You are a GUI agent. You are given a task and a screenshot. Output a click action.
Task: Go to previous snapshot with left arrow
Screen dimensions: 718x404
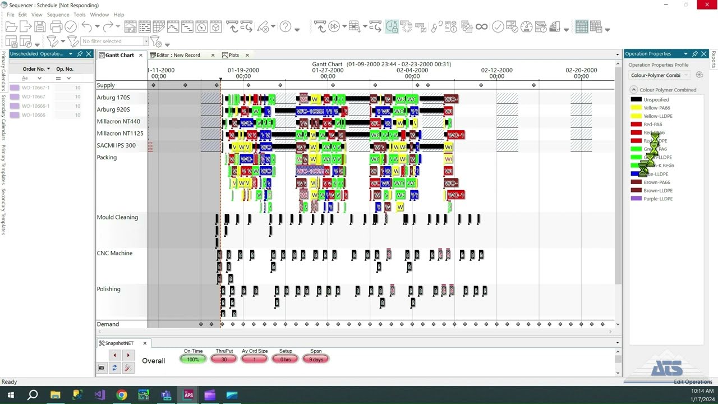pos(114,355)
